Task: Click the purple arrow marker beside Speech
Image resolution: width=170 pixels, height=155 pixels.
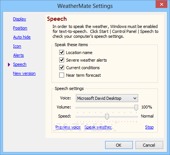Action: pos(9,65)
